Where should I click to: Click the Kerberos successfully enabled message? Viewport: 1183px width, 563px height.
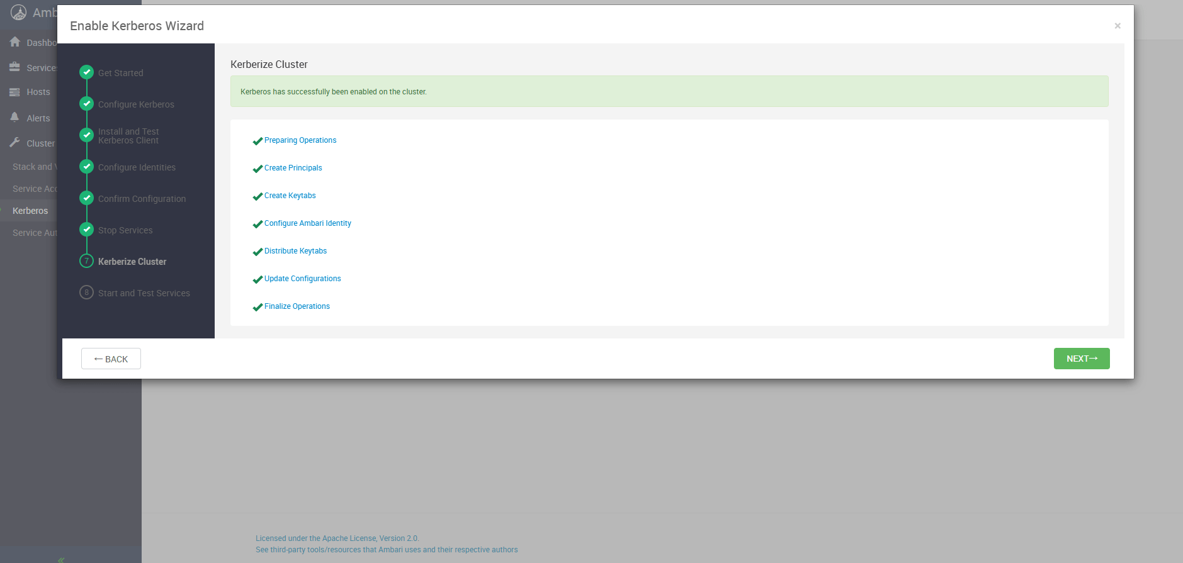pyautogui.click(x=334, y=92)
